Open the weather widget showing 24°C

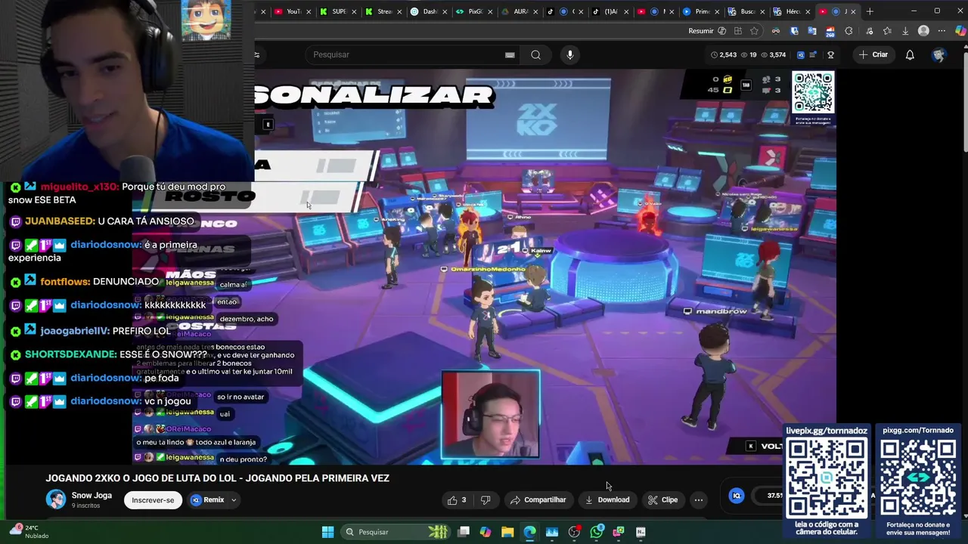(30, 532)
